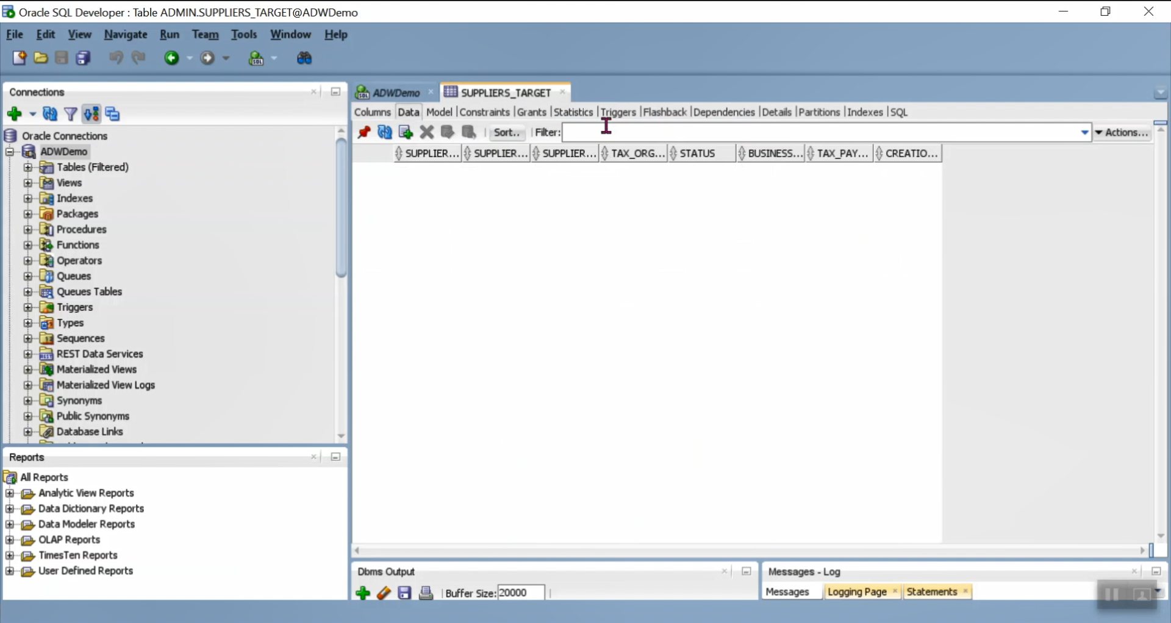Expand the Views node

pyautogui.click(x=28, y=183)
